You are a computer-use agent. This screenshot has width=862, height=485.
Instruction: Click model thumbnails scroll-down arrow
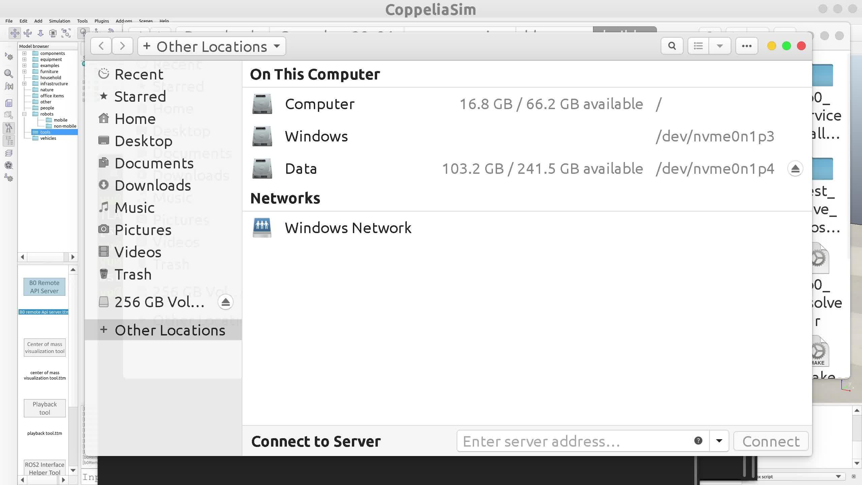[73, 470]
